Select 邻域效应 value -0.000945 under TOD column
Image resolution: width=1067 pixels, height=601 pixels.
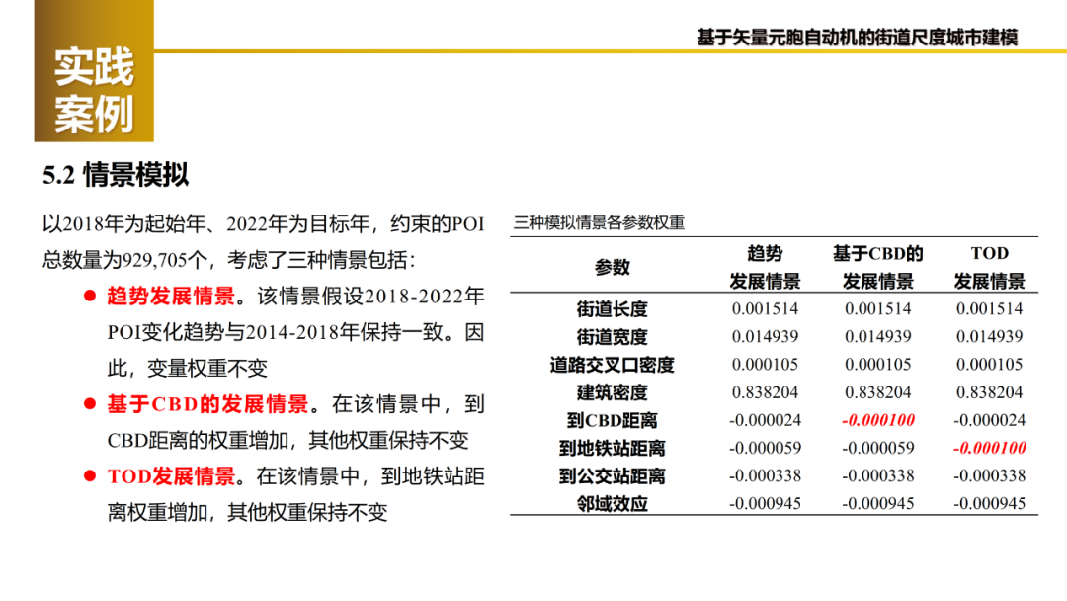[989, 504]
